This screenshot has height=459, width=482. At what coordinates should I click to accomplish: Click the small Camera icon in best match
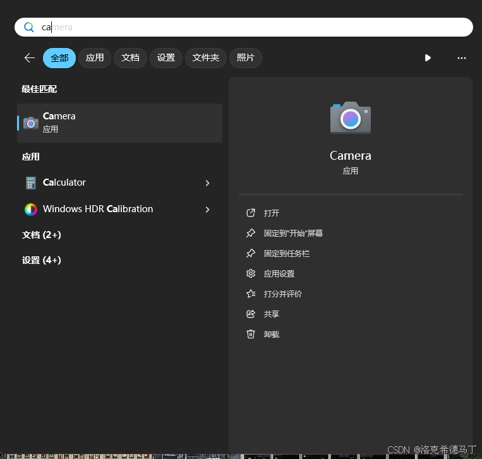tap(31, 123)
